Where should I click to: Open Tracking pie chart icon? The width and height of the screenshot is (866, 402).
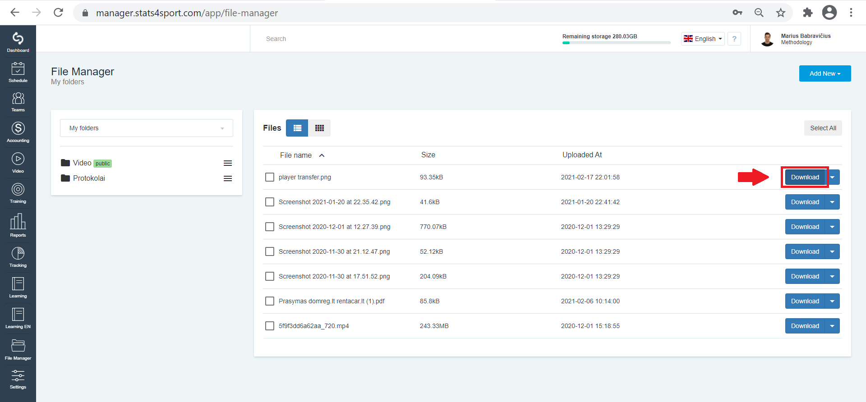[x=18, y=257]
